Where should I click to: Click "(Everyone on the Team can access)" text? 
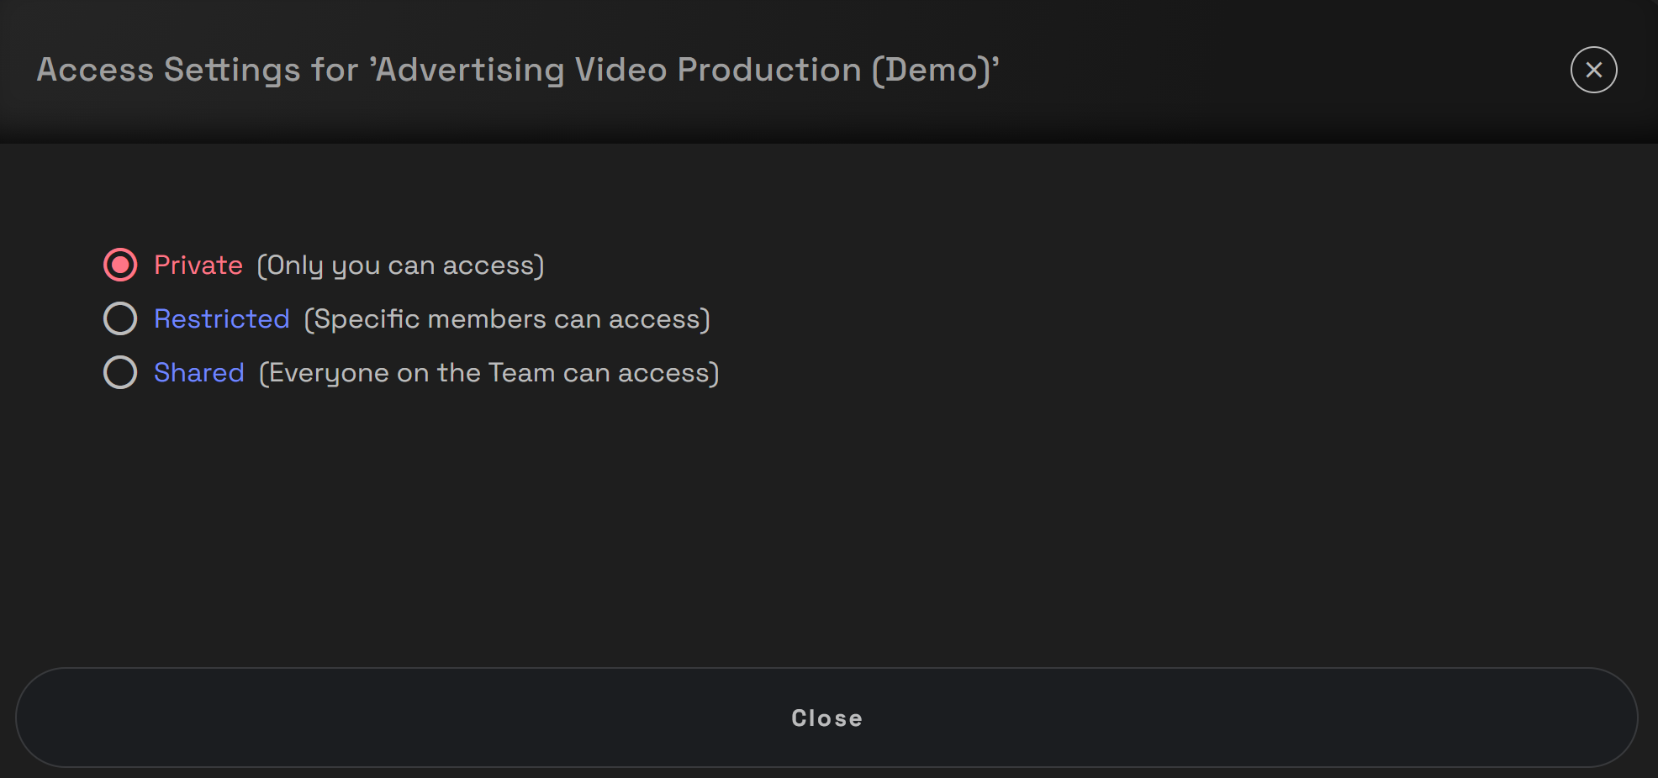click(488, 373)
